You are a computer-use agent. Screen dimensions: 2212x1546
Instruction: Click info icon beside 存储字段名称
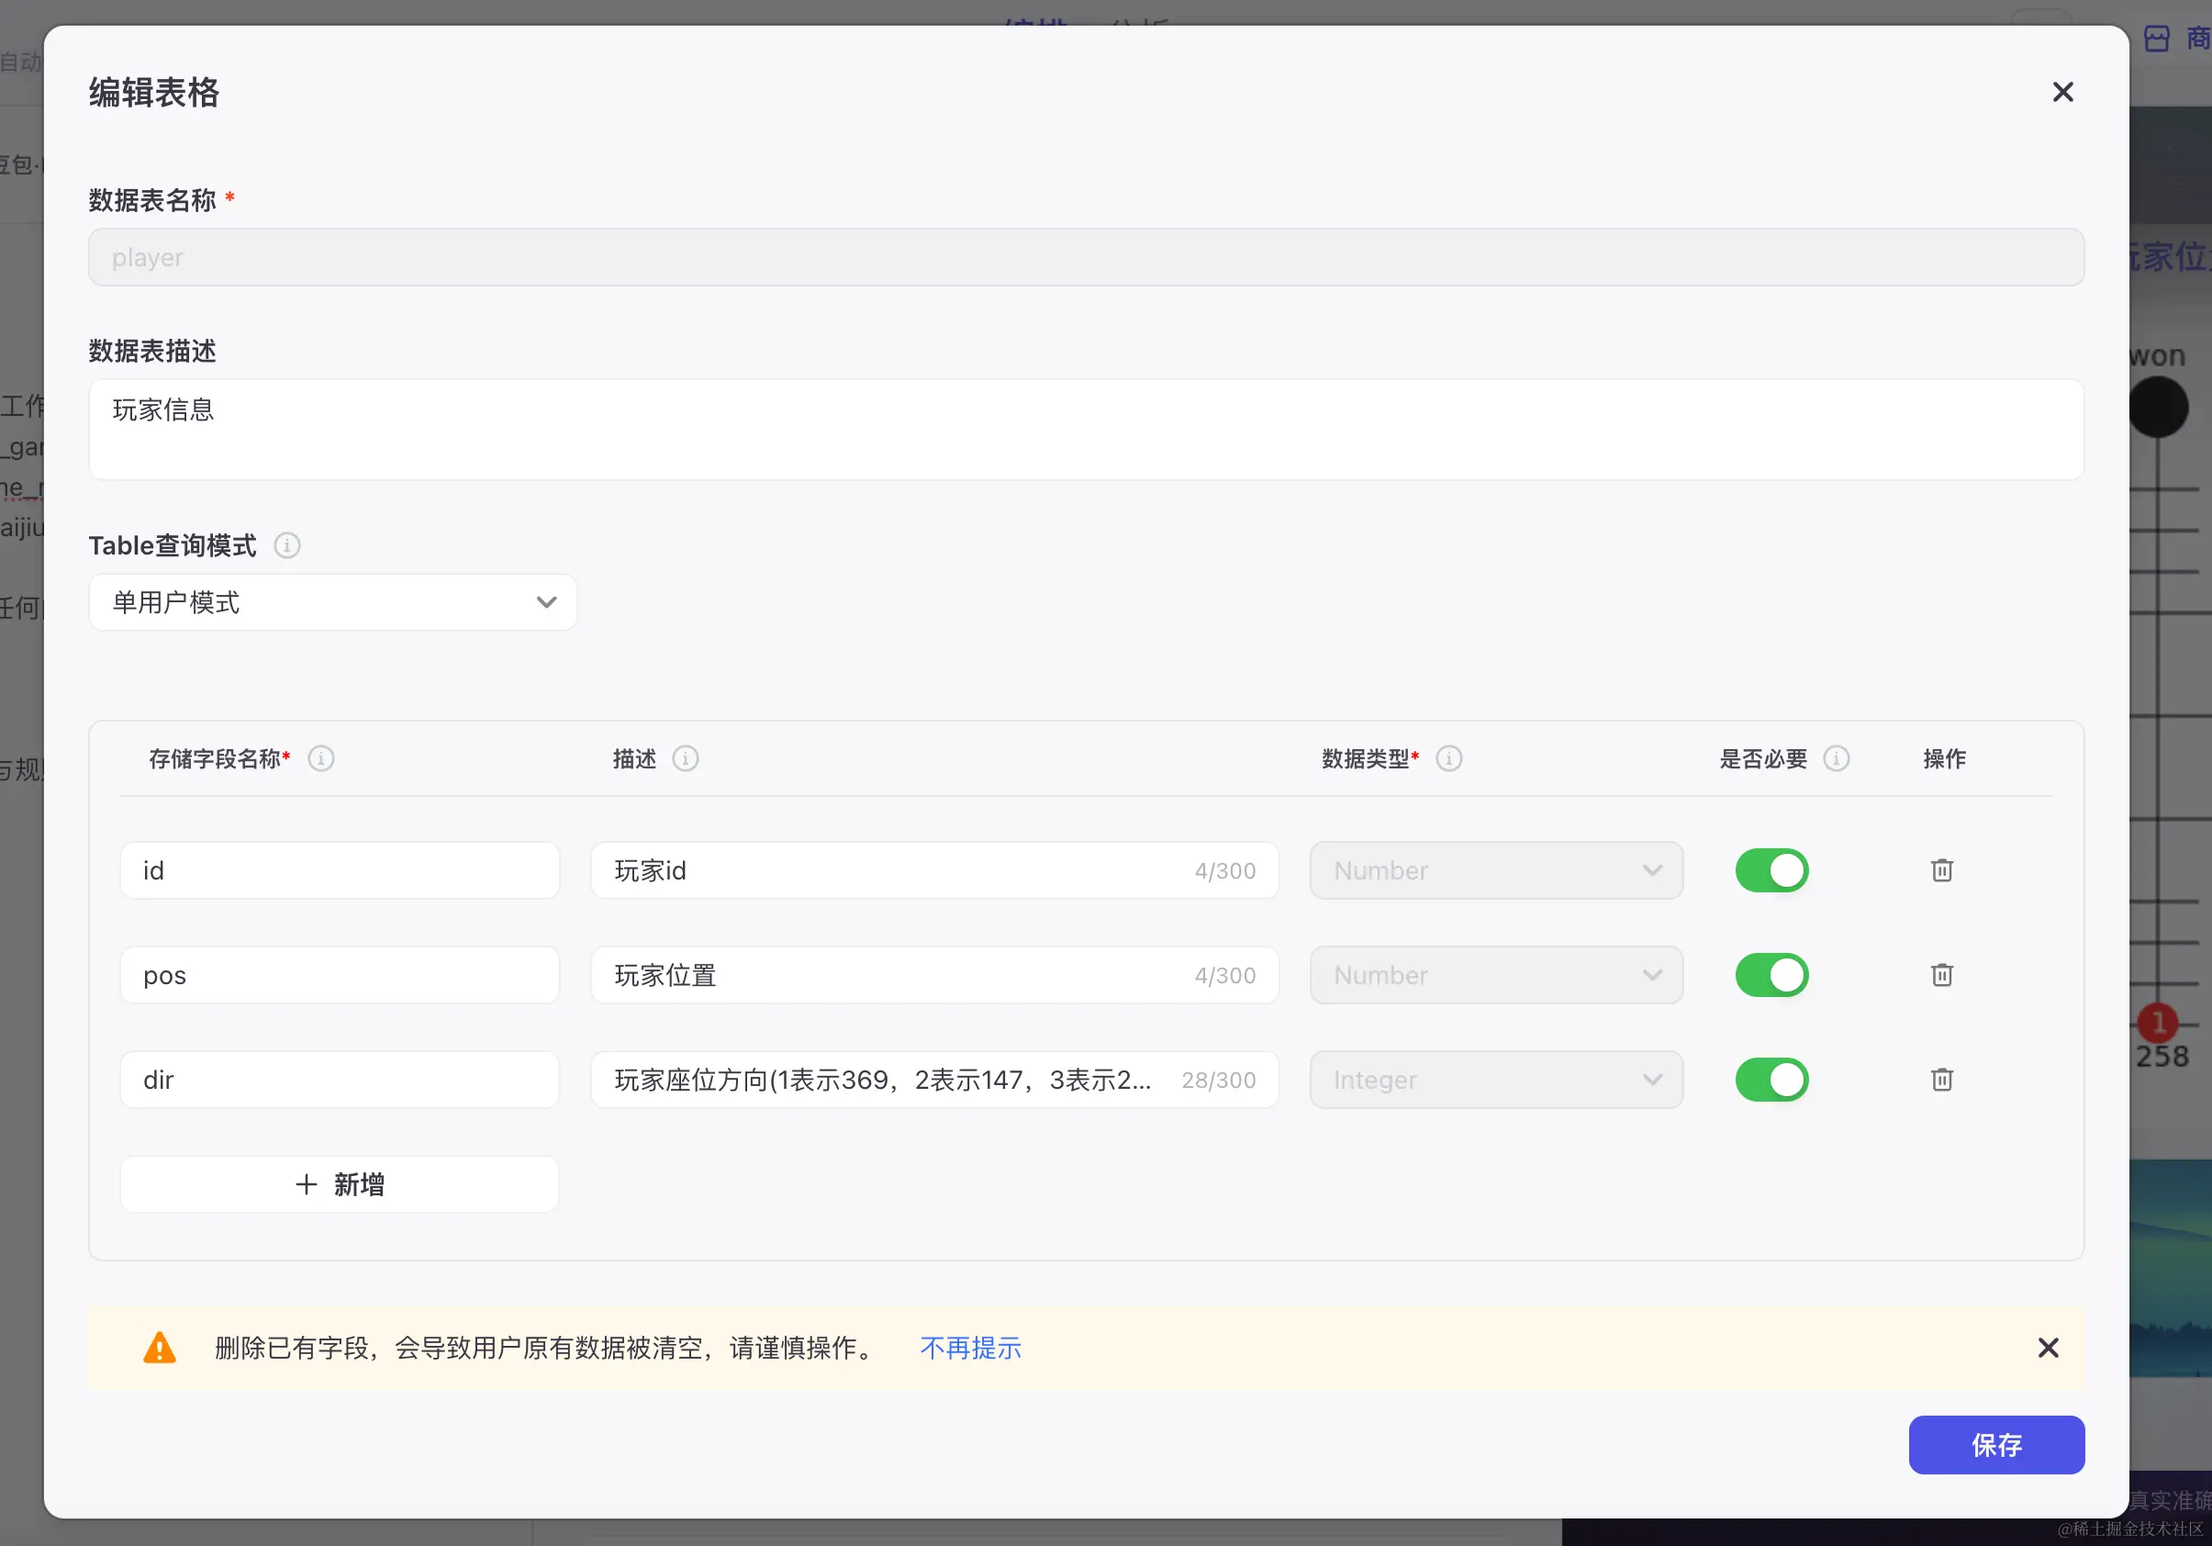click(x=321, y=758)
